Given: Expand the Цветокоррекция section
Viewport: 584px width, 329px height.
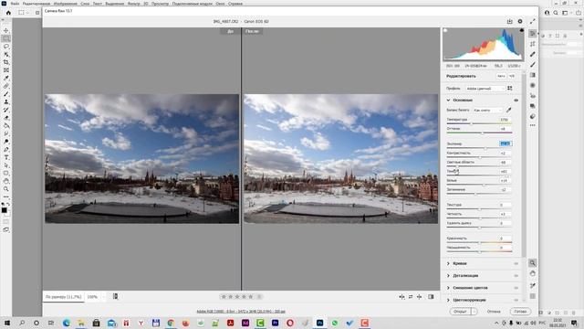Looking at the screenshot, I should (x=448, y=300).
